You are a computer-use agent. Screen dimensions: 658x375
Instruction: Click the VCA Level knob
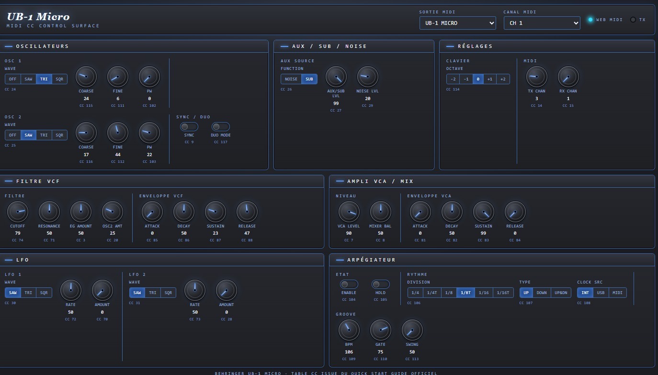[x=349, y=212]
